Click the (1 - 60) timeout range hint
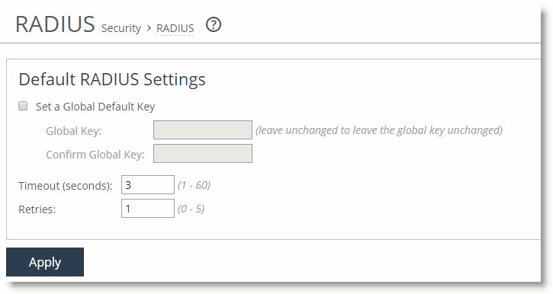This screenshot has height=294, width=553. pos(194,185)
